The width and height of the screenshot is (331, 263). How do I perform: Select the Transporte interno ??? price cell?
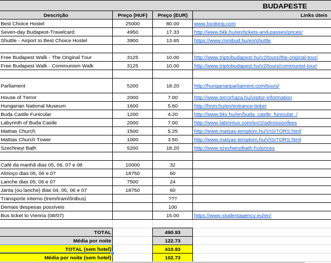pos(172,199)
